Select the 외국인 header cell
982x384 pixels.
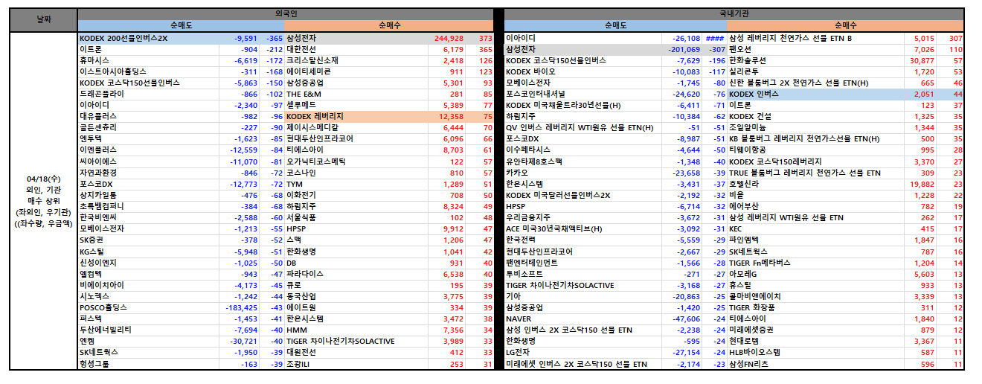pos(286,13)
